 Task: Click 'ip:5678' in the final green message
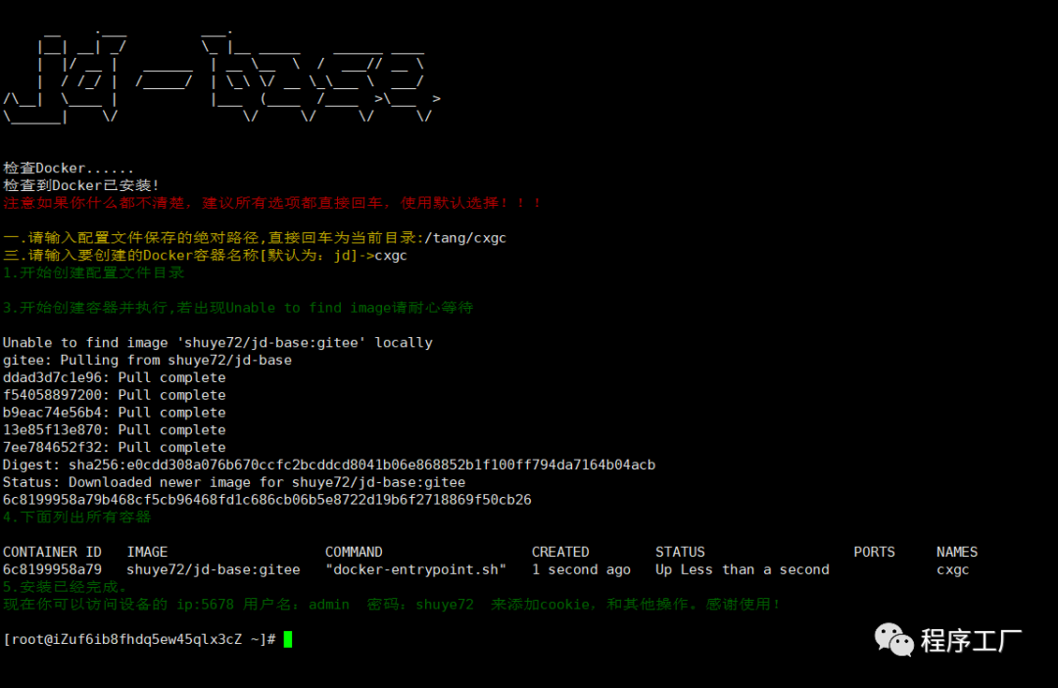[205, 605]
